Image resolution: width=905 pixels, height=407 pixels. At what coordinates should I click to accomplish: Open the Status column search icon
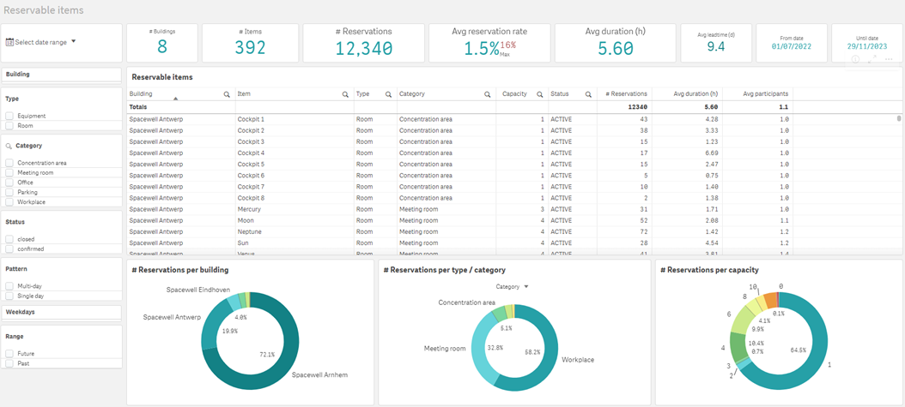coord(588,94)
